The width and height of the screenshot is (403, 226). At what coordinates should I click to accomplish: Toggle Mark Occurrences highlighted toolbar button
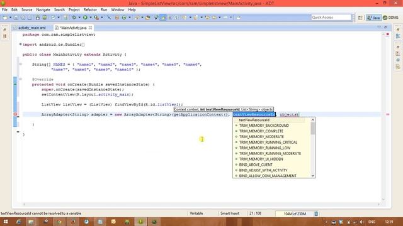click(x=163, y=18)
